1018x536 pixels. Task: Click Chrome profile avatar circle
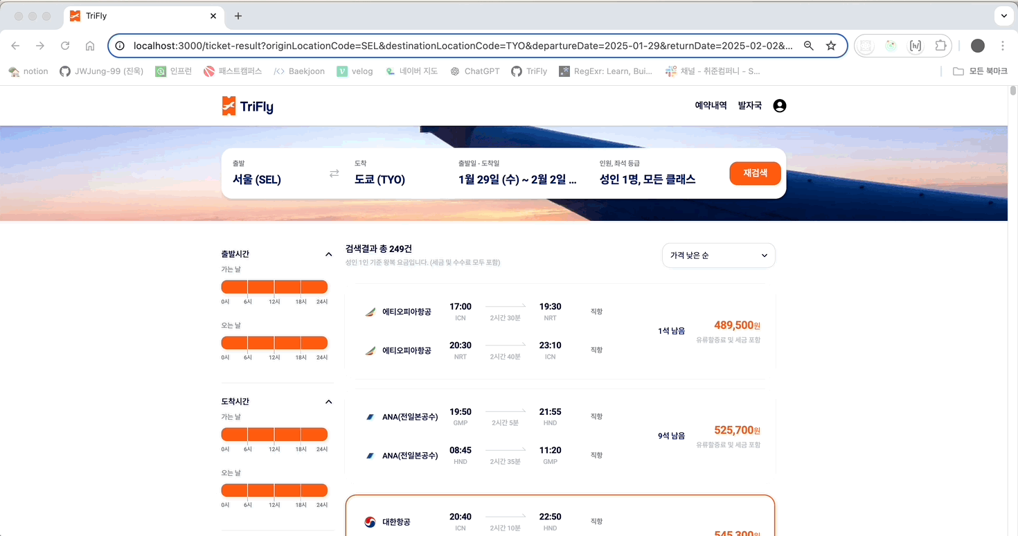978,46
